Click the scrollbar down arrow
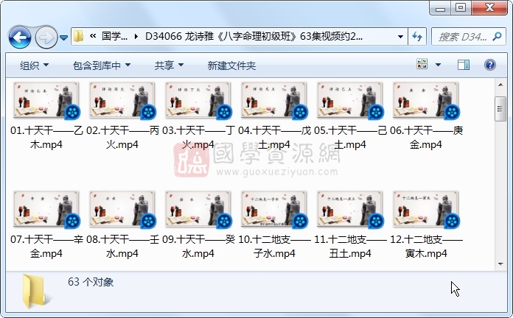The width and height of the screenshot is (513, 318). (500, 264)
